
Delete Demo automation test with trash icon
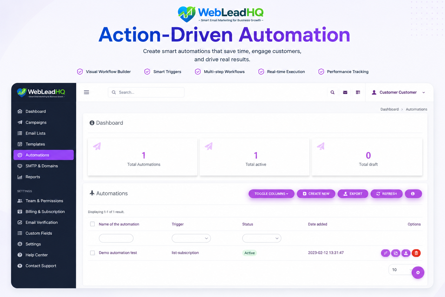coord(416,253)
